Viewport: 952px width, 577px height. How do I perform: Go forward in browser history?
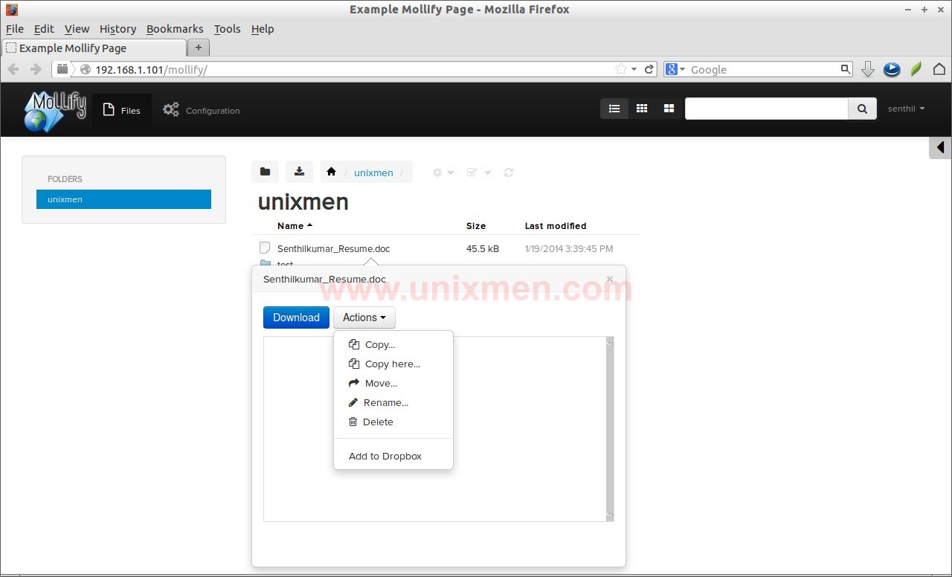pos(35,69)
